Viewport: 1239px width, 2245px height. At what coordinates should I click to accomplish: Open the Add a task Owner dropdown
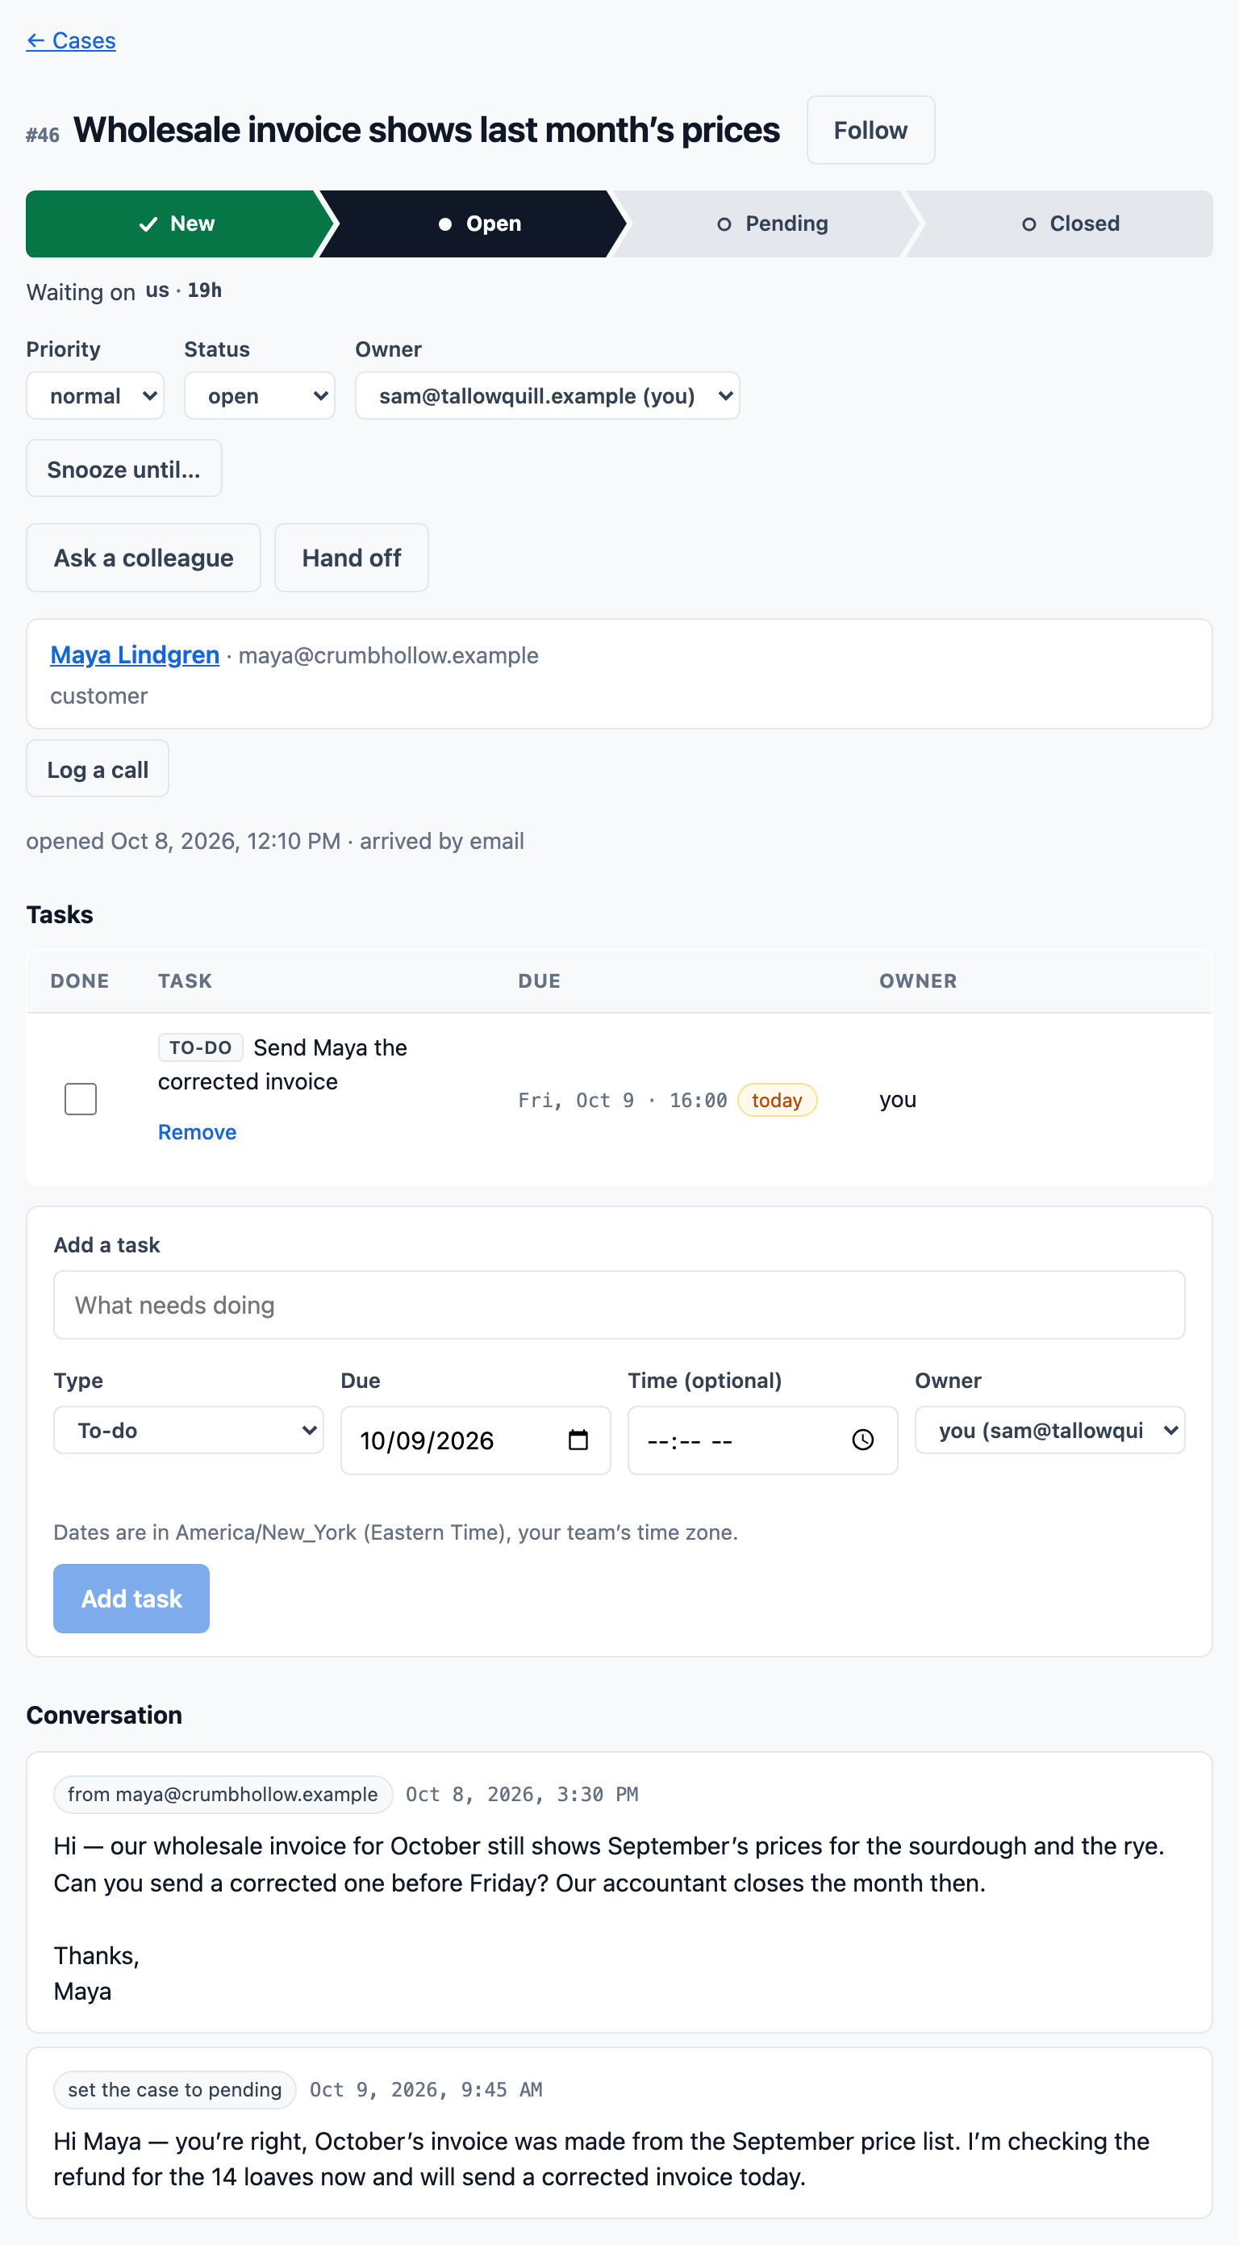pyautogui.click(x=1050, y=1430)
